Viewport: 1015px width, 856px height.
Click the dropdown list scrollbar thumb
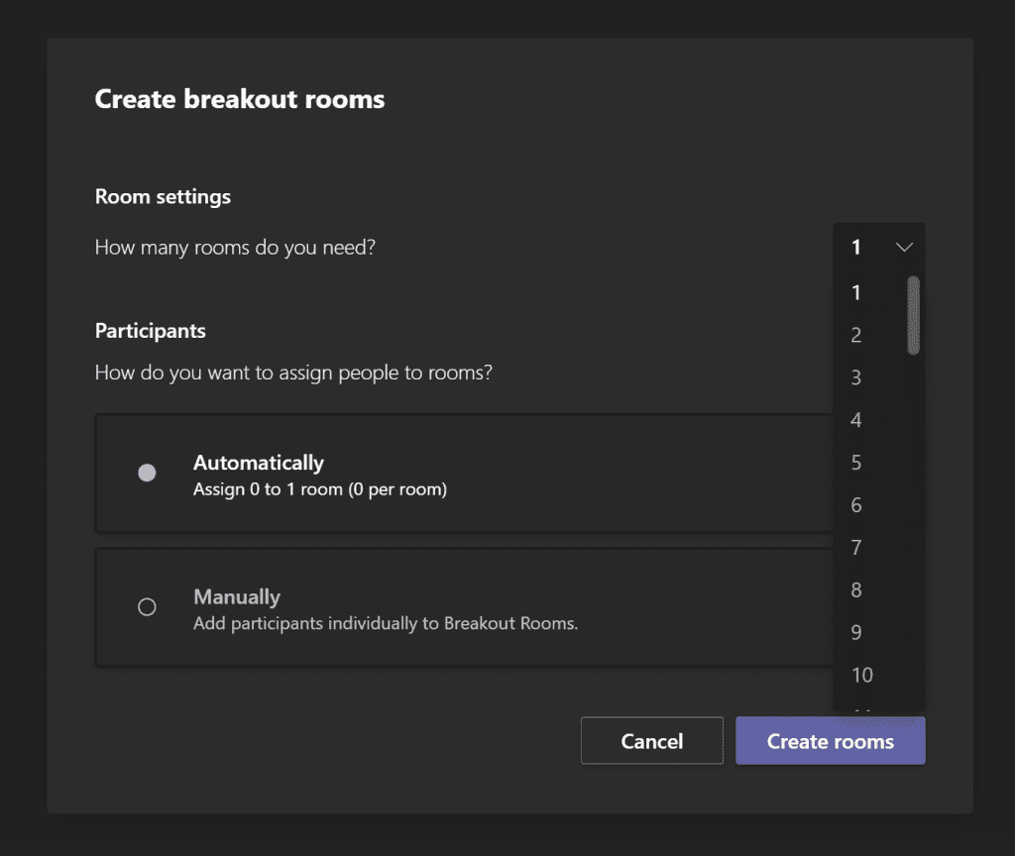(x=913, y=315)
